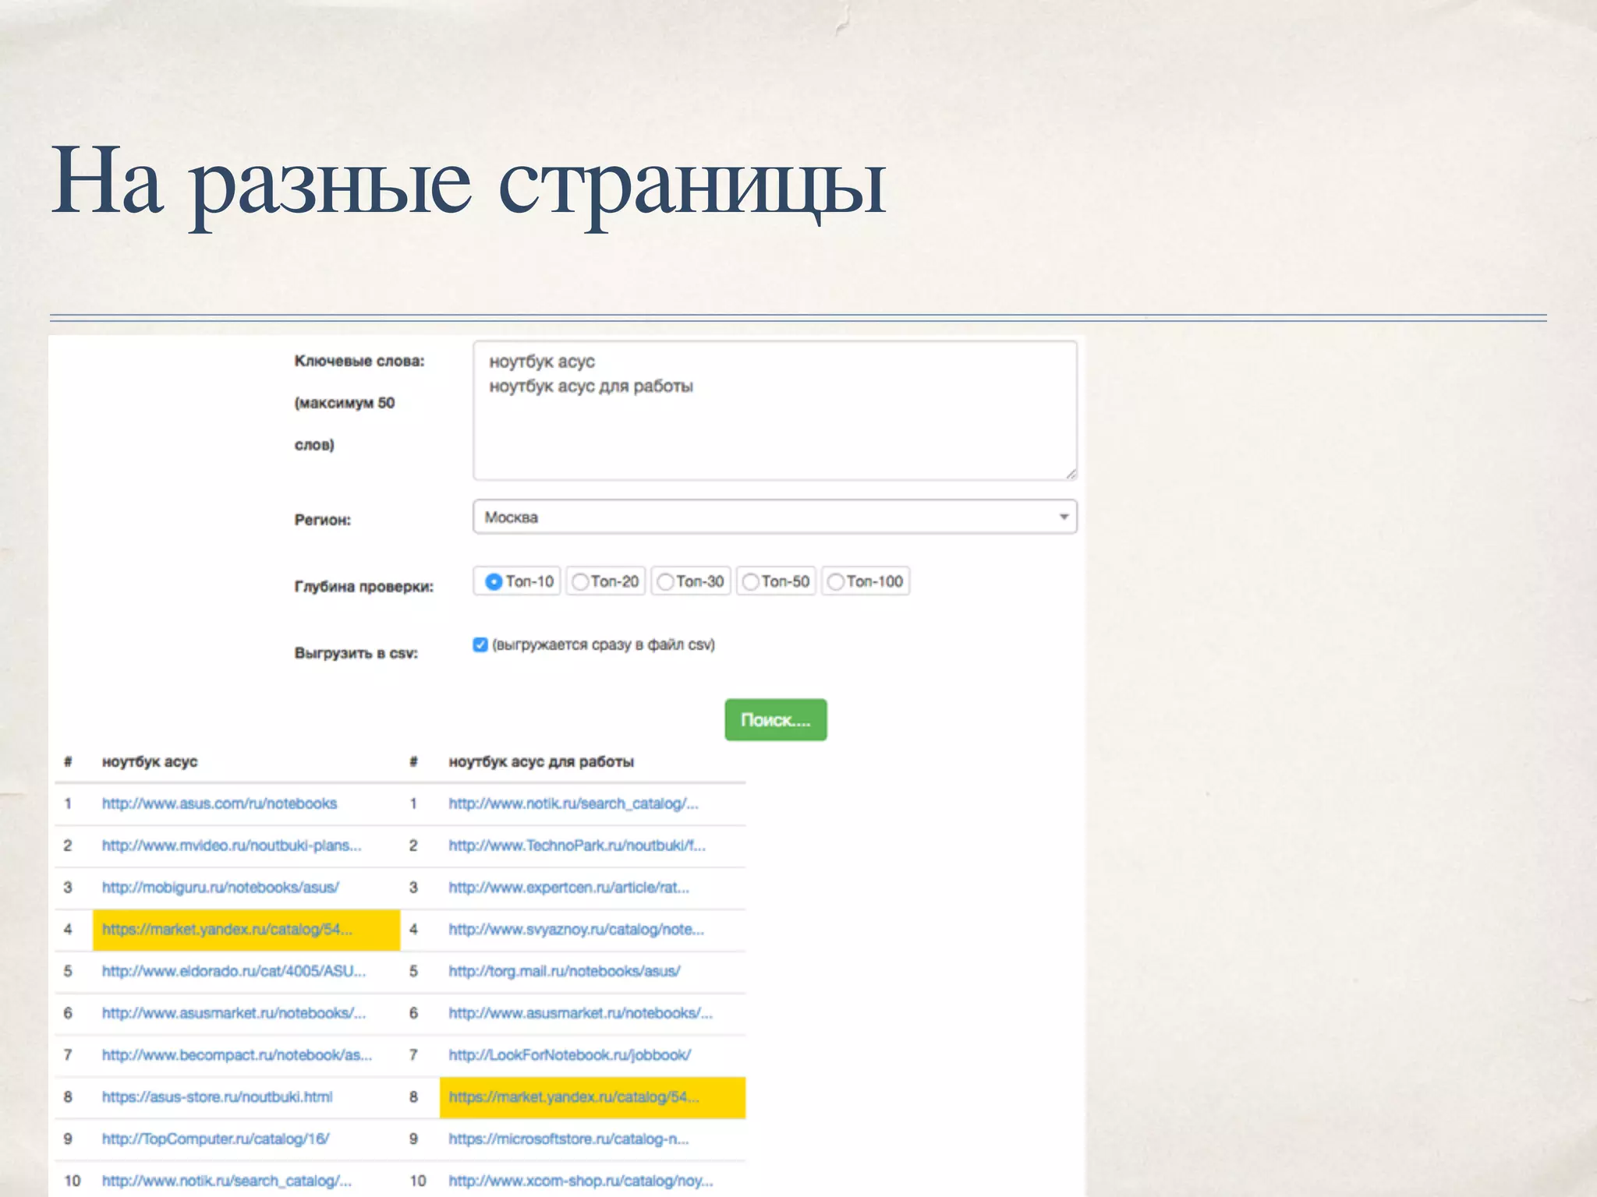Select the Топ-20 depth option
This screenshot has width=1597, height=1197.
580,581
